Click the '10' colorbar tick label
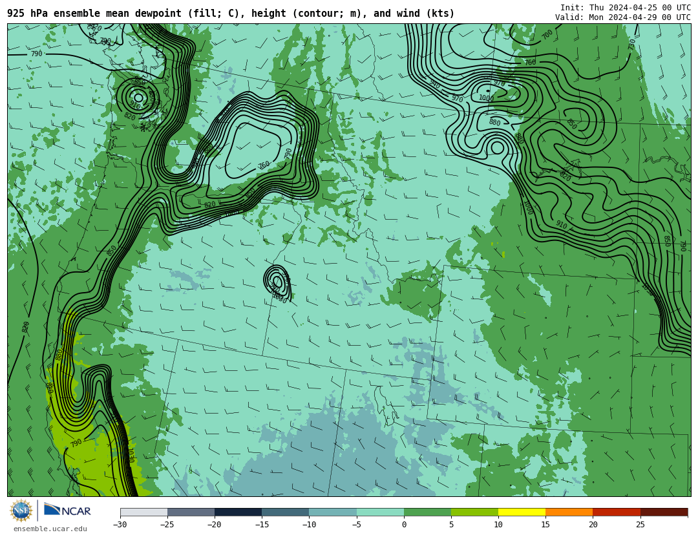Image resolution: width=698 pixels, height=537 pixels. [498, 525]
